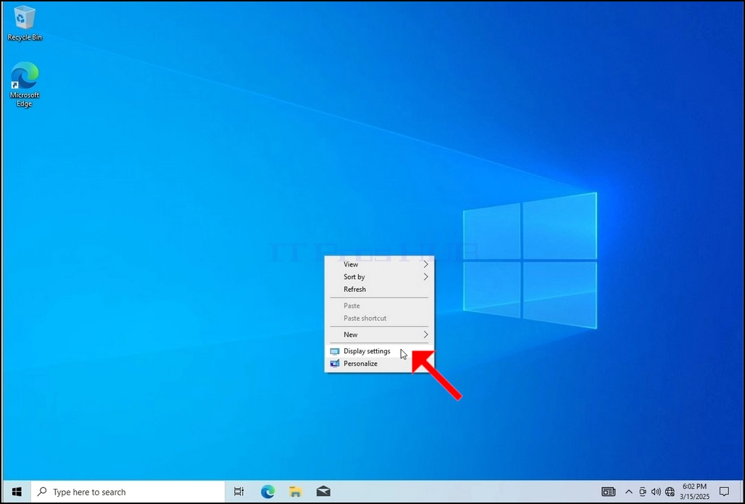745x504 pixels.
Task: Open the volume speaker control
Action: (x=656, y=492)
